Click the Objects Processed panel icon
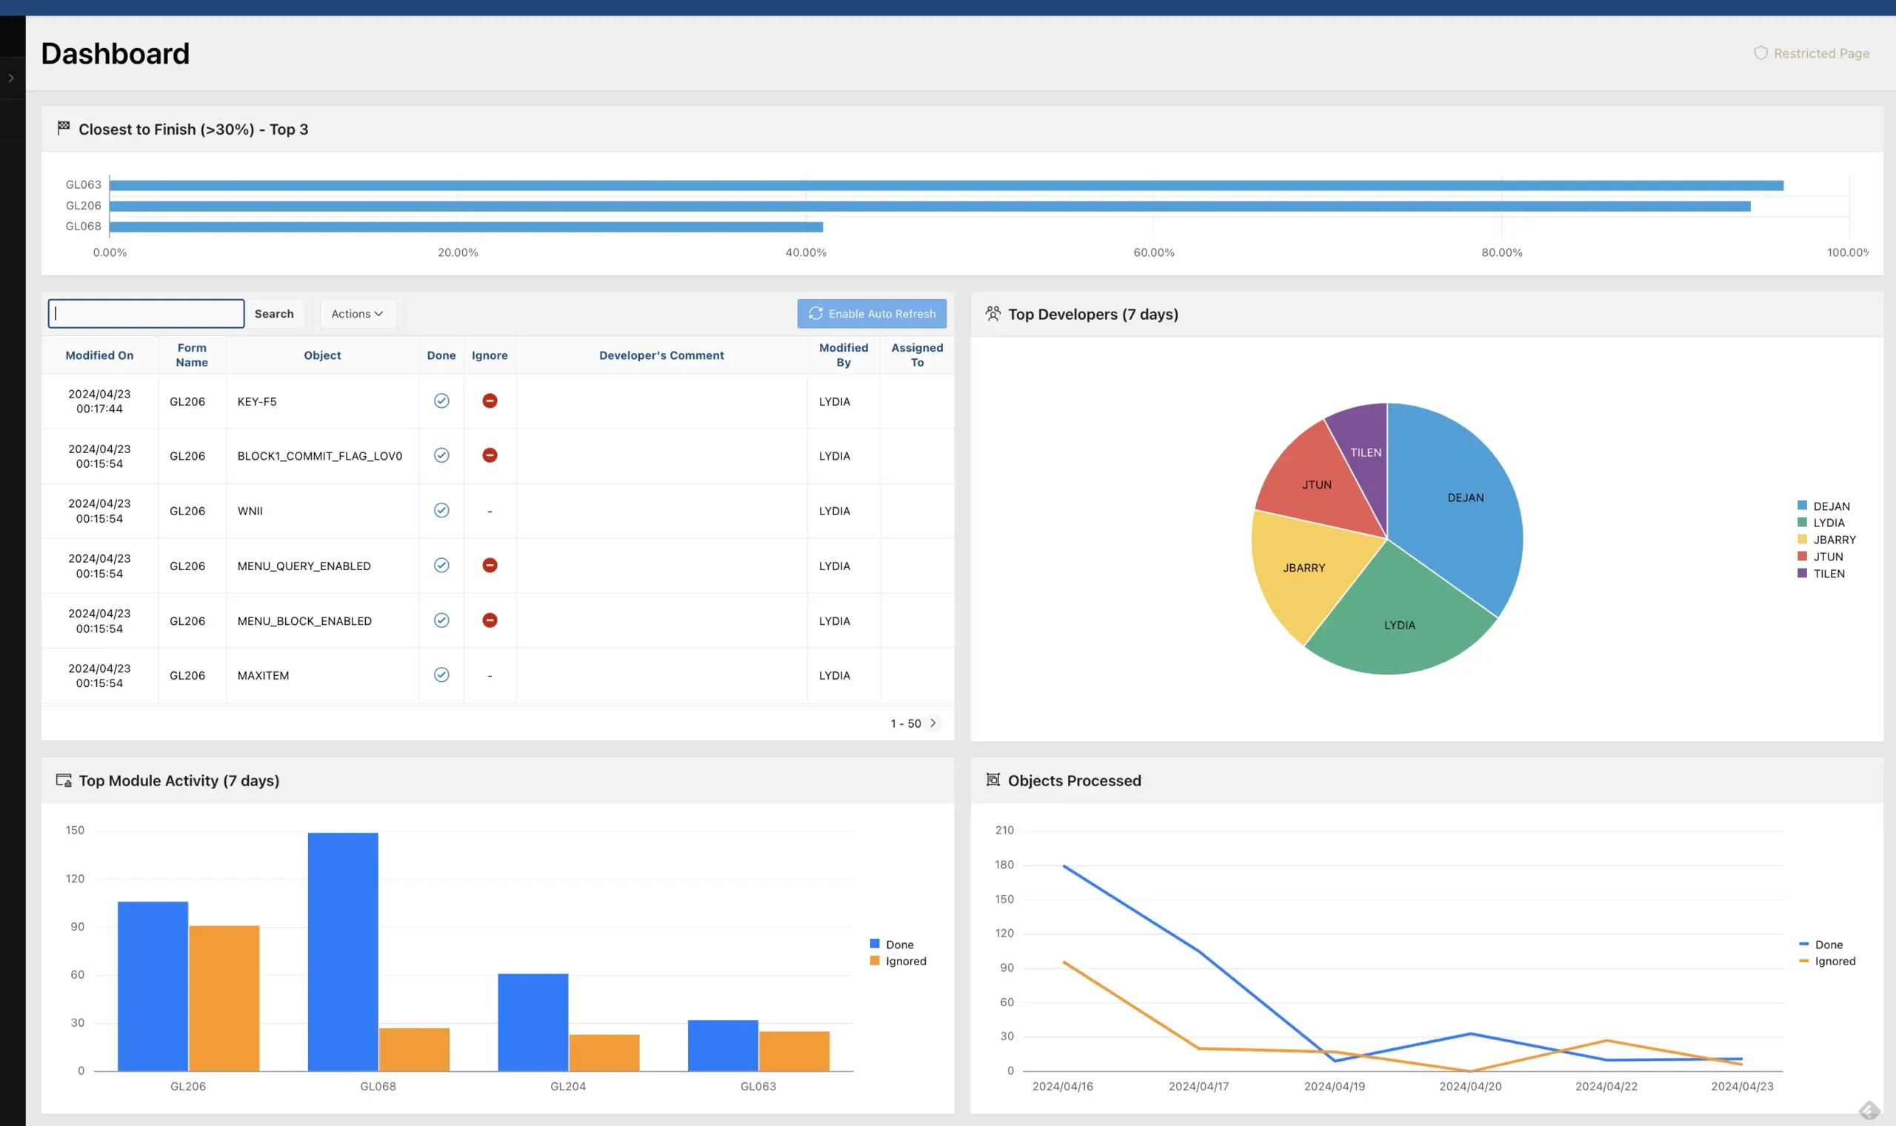Image resolution: width=1896 pixels, height=1126 pixels. [x=992, y=780]
